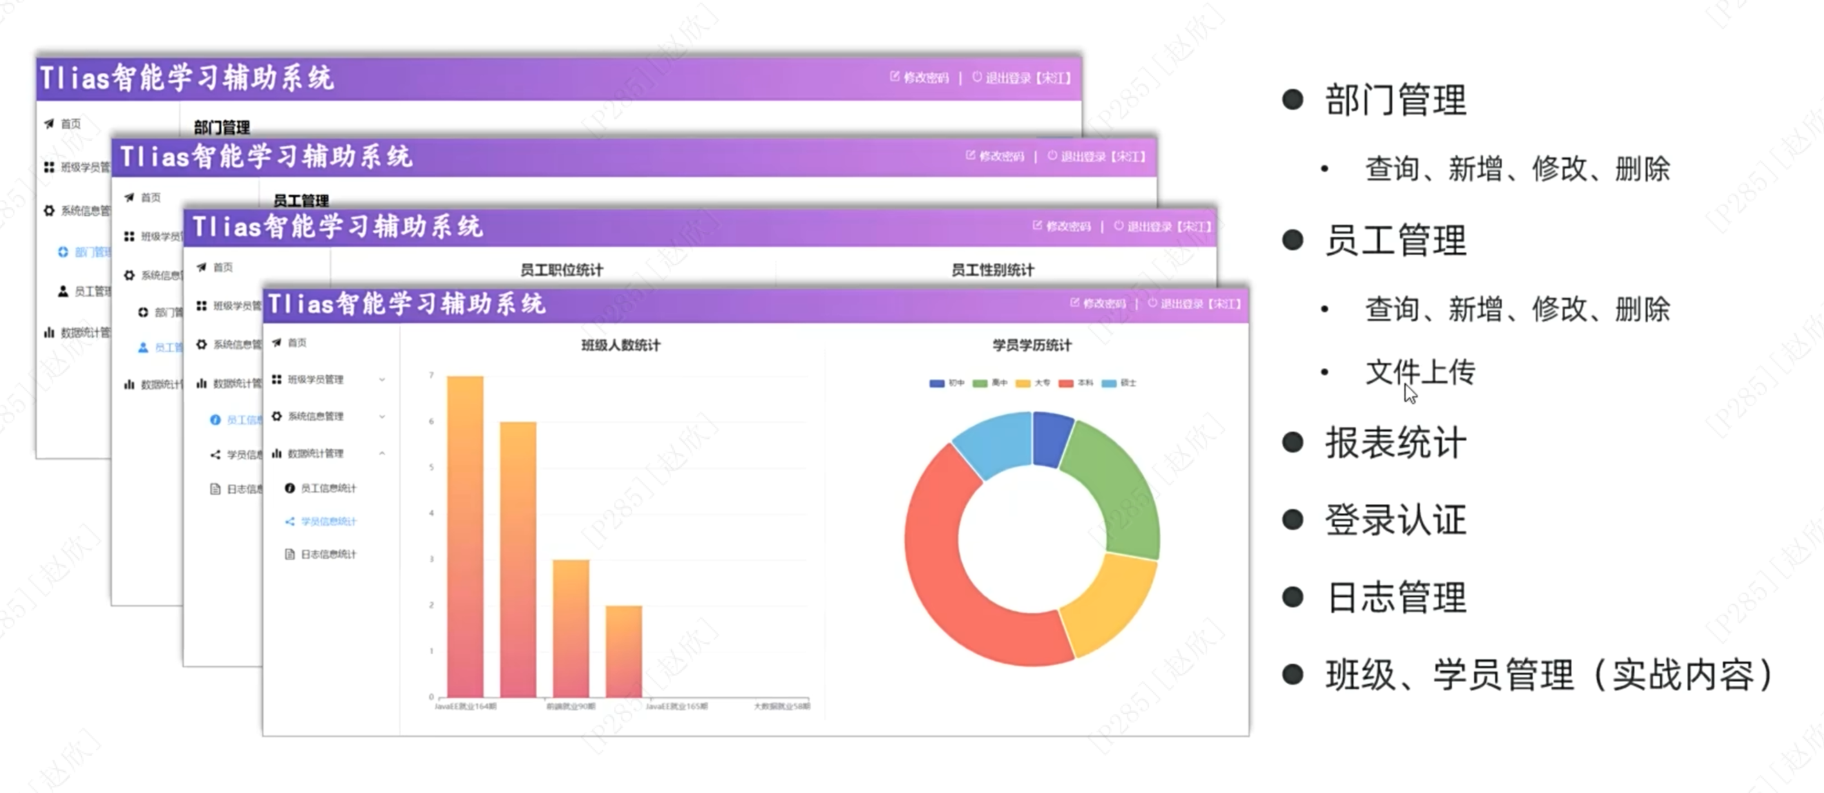
Task: Click the 学员信息统计 share icon in front sidebar
Action: (x=289, y=522)
